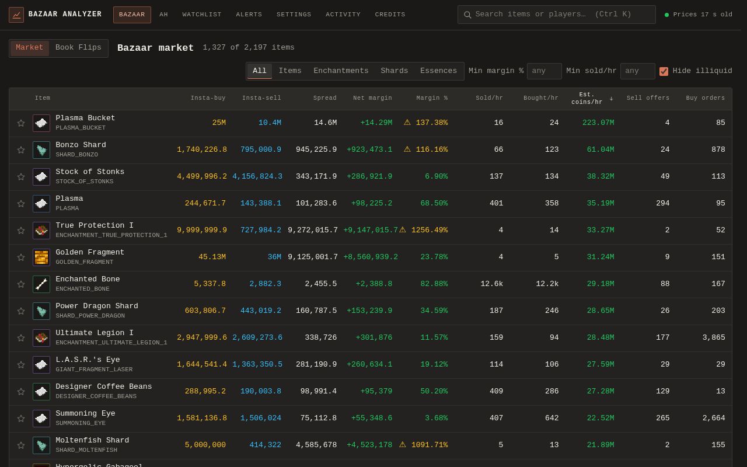Star the Ultimate Legion I row

click(x=21, y=338)
